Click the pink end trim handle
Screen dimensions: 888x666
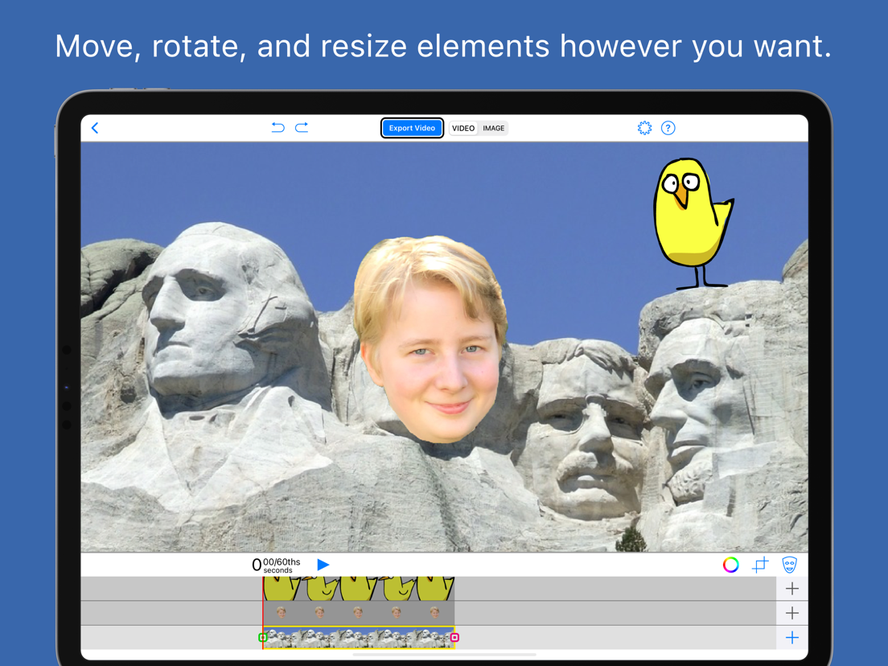[454, 638]
